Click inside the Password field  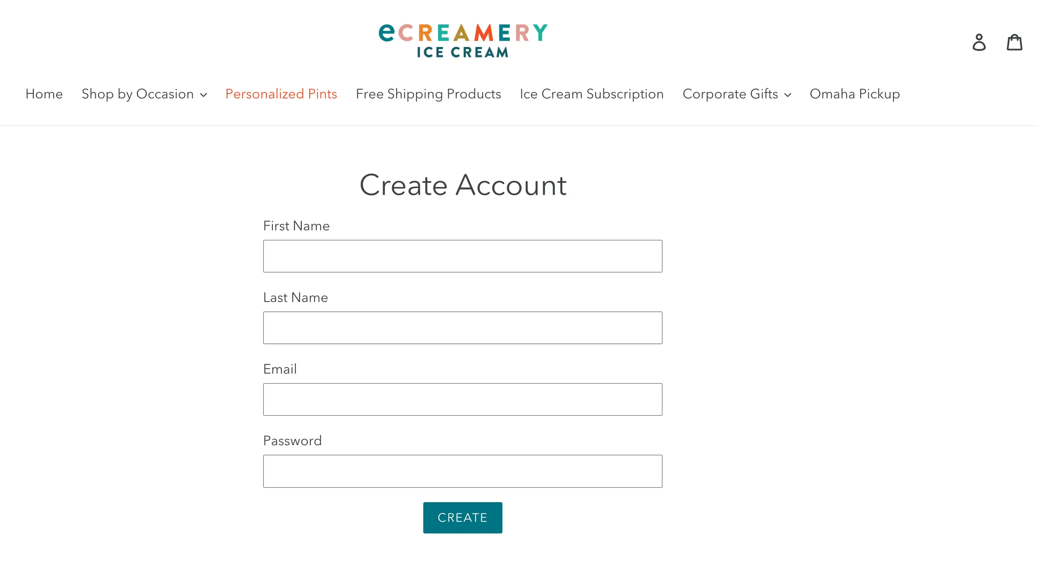(x=463, y=470)
